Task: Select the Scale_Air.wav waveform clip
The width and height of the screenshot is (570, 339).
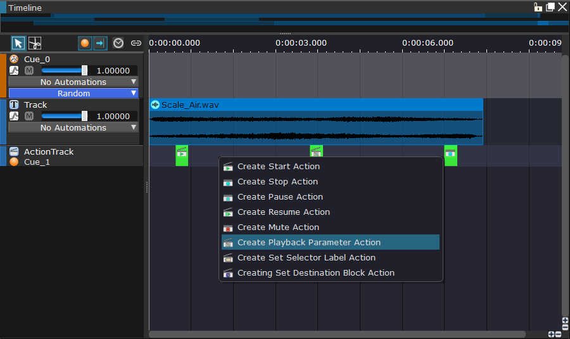Action: coord(315,127)
